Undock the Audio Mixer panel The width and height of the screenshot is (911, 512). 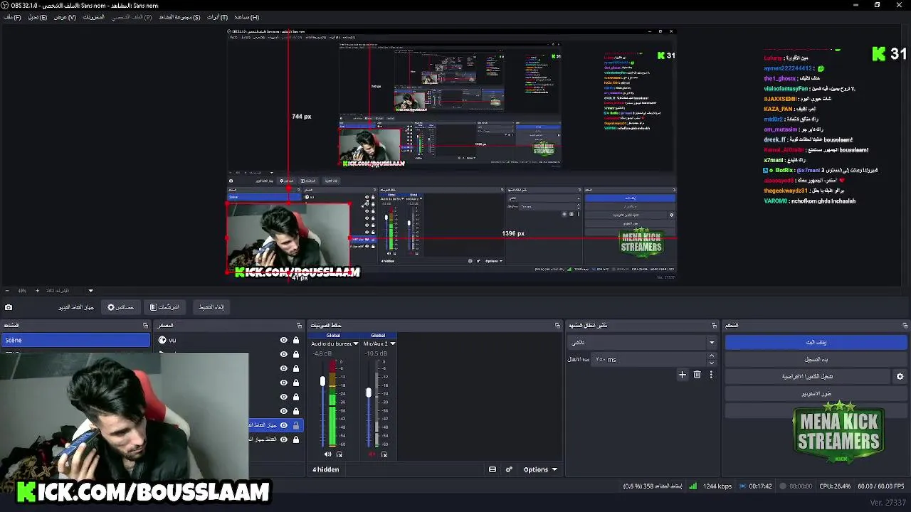click(557, 325)
